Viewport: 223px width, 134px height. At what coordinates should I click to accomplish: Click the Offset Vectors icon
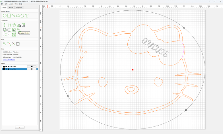[5, 30]
